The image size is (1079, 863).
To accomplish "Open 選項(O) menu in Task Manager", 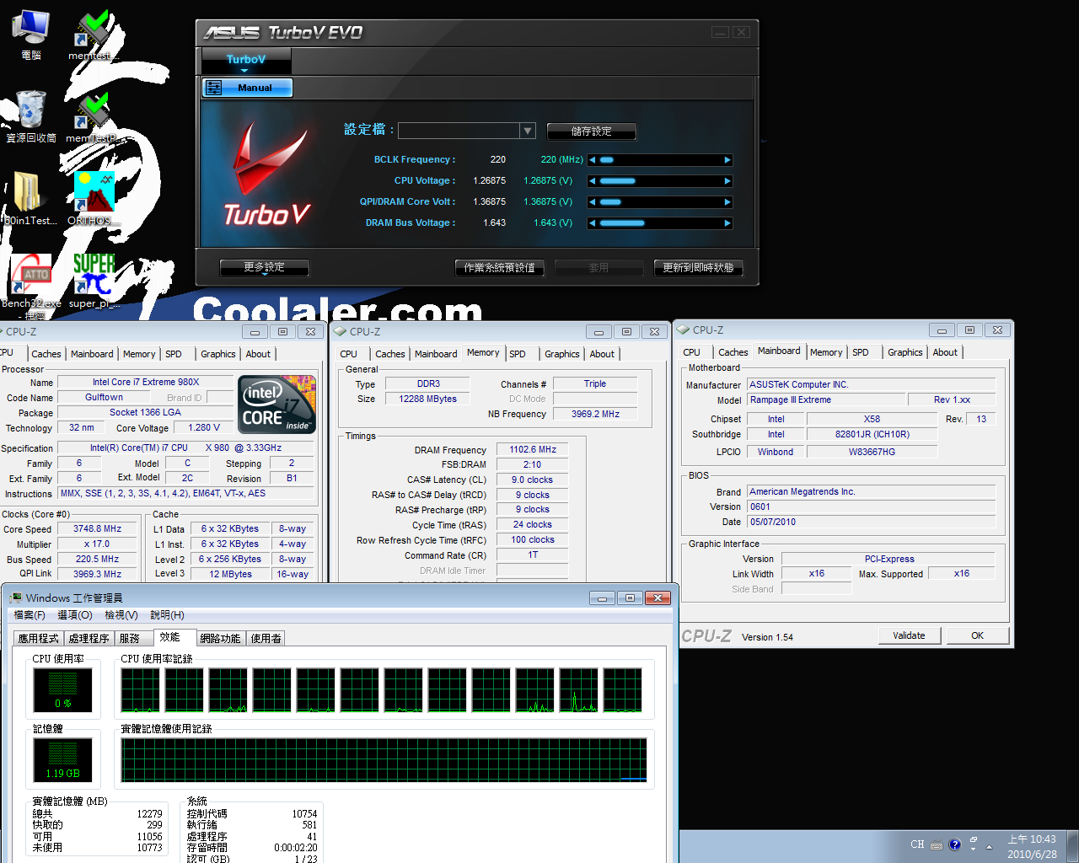I will click(75, 615).
